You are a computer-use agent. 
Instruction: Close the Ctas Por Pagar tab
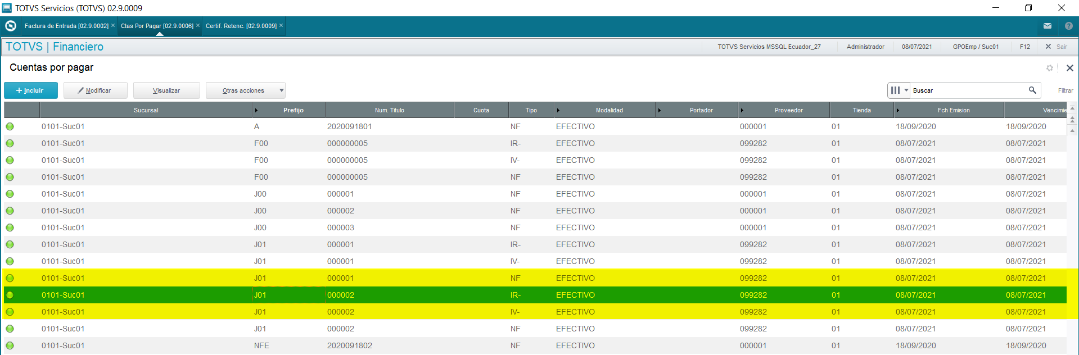click(198, 25)
